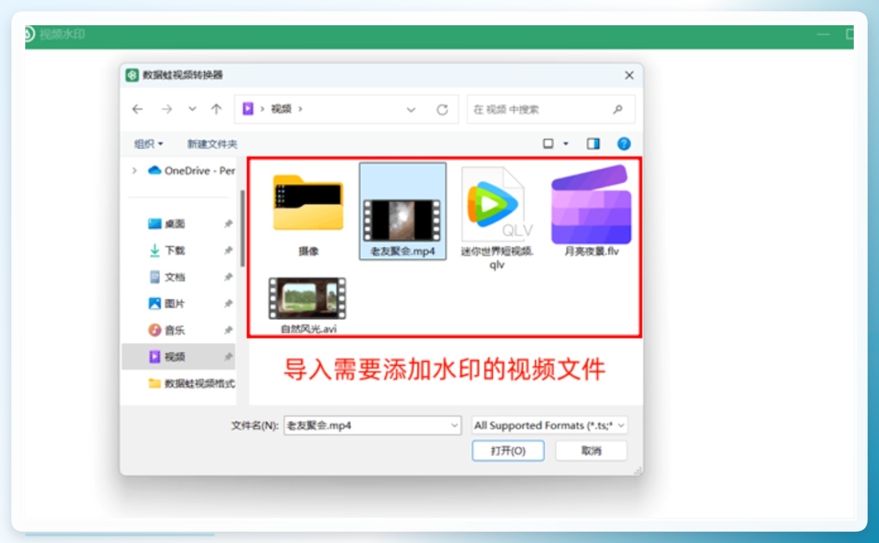
Task: Select 视频 in the navigation pane
Action: 179,357
